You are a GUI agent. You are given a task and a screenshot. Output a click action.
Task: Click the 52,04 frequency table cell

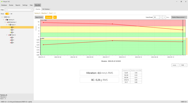[x=126, y=73]
